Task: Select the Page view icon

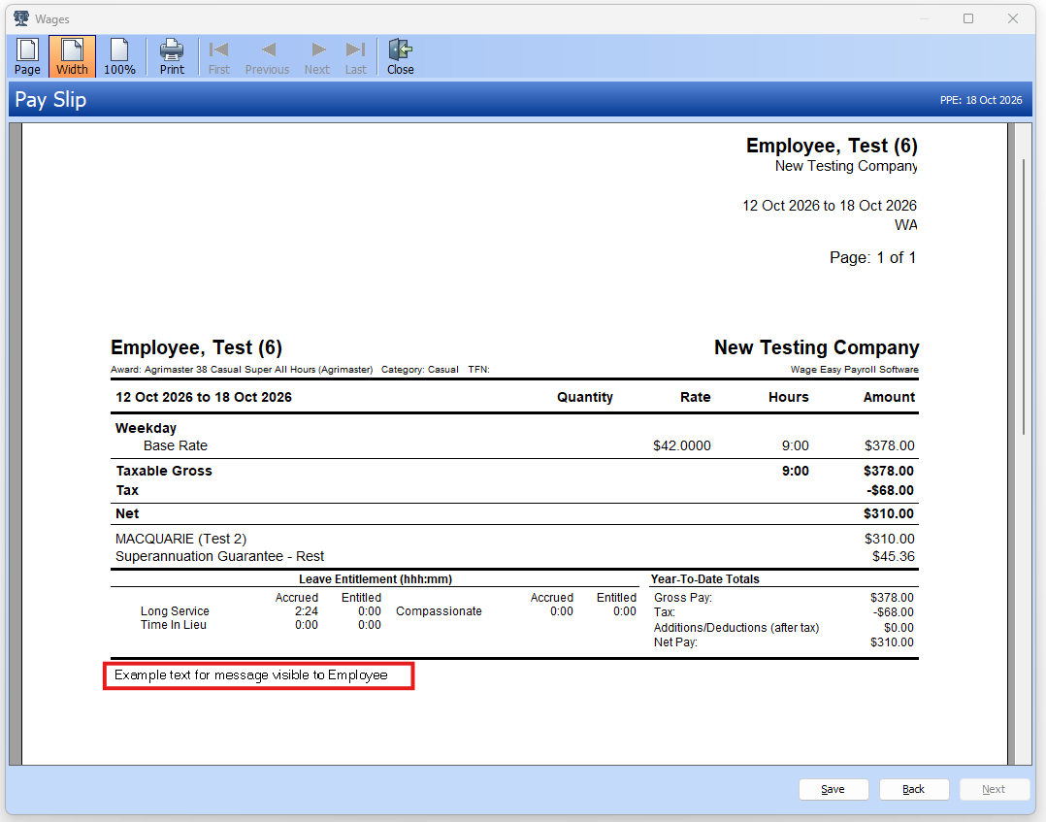Action: click(x=27, y=56)
